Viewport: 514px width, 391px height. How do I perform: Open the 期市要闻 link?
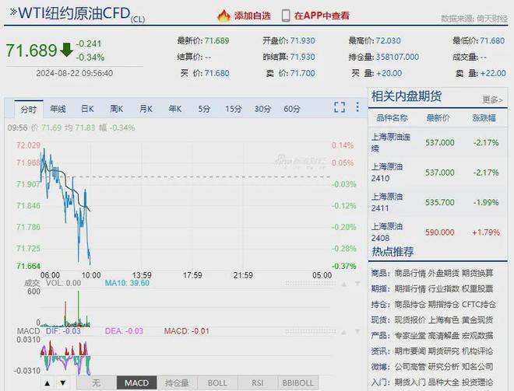(410, 351)
